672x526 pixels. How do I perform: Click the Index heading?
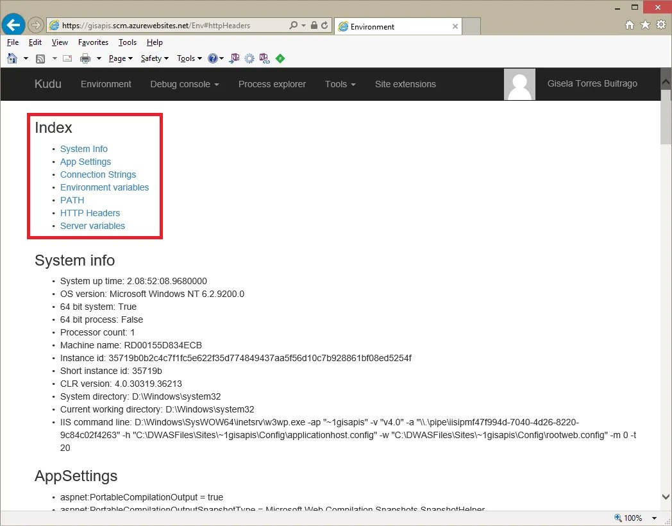[x=53, y=127]
